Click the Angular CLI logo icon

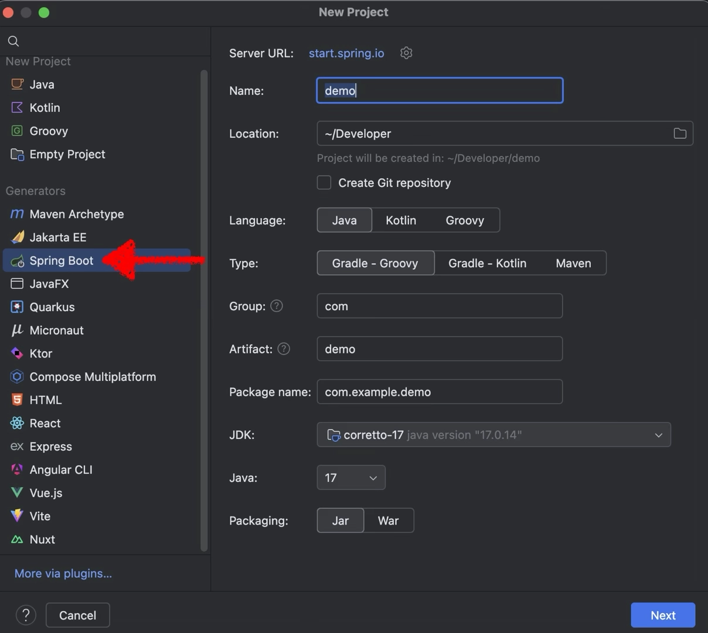(18, 469)
